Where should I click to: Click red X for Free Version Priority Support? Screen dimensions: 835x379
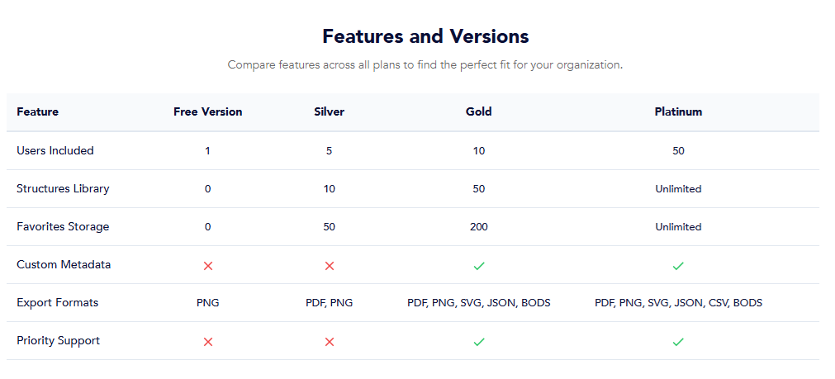(x=208, y=342)
